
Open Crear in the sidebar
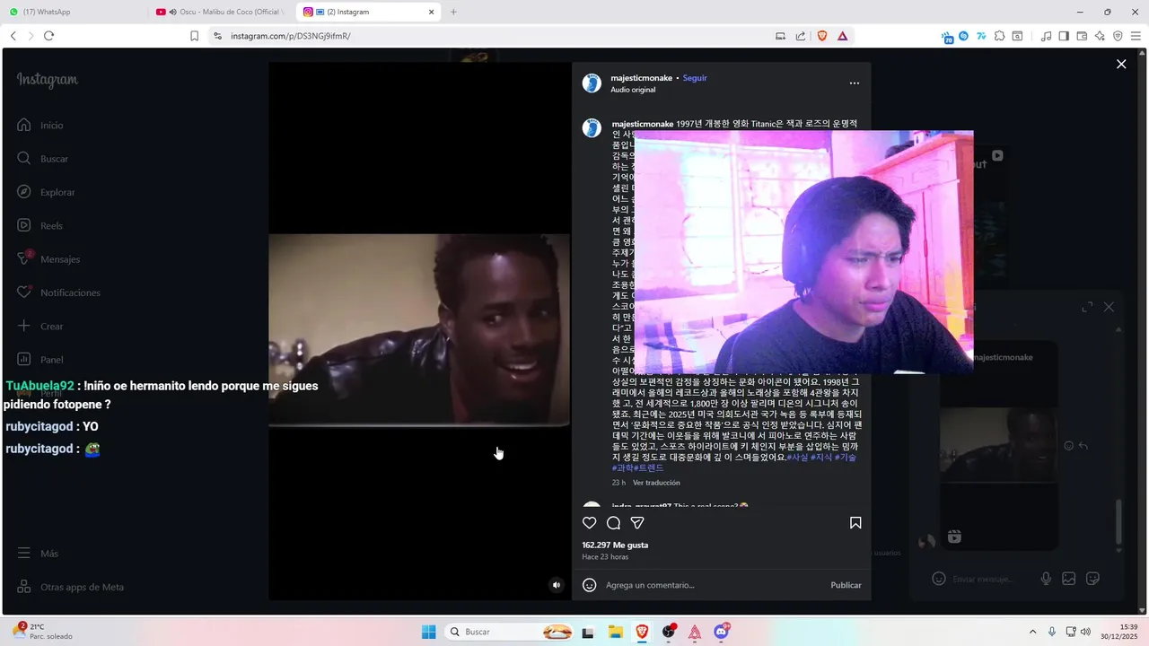coord(40,327)
